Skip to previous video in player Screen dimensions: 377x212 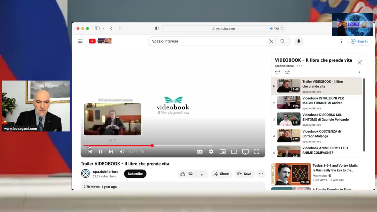coord(90,152)
